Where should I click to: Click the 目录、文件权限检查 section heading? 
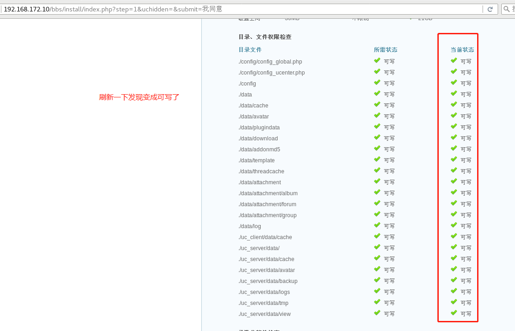pos(265,37)
